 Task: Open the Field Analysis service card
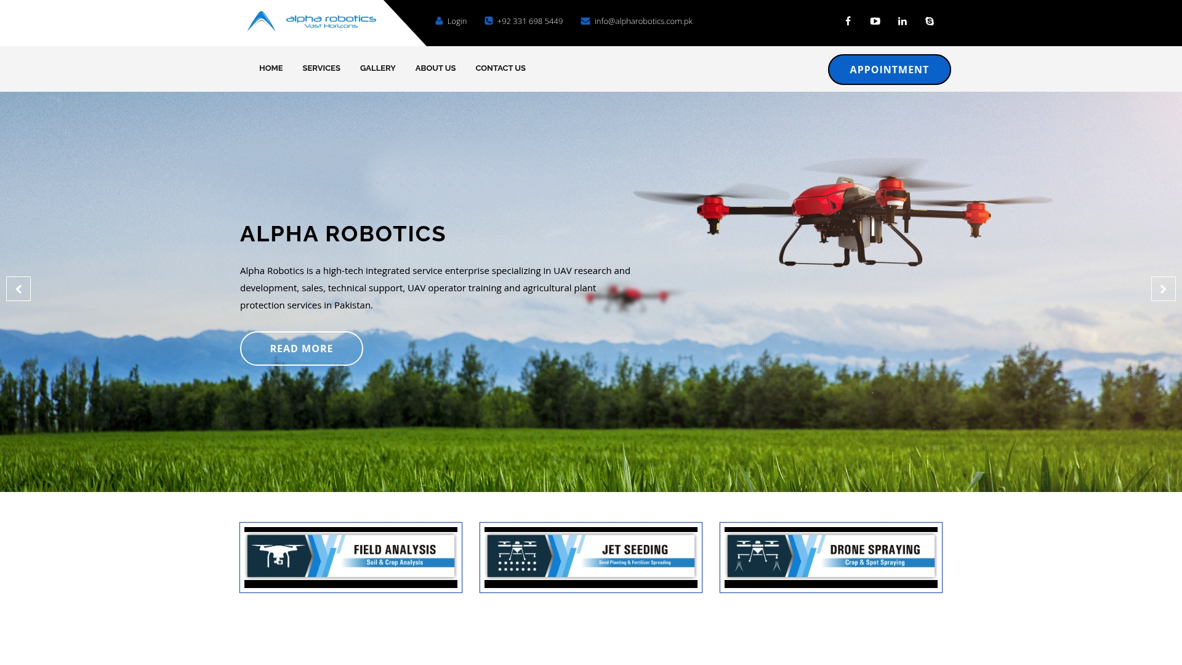pyautogui.click(x=351, y=558)
